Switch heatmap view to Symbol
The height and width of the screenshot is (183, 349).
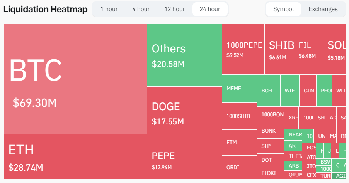pyautogui.click(x=283, y=9)
